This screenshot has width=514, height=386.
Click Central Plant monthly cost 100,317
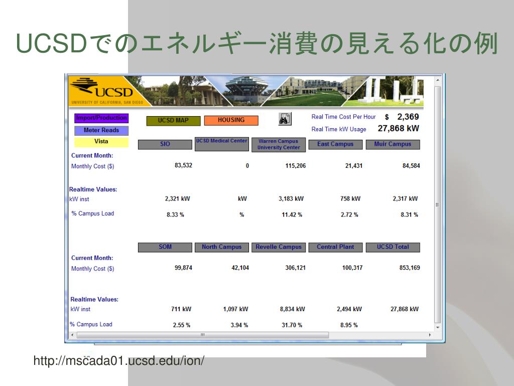pos(352,268)
